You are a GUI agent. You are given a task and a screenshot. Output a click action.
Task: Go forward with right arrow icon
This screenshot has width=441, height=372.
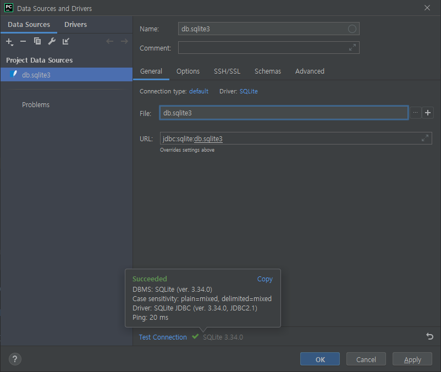point(124,41)
